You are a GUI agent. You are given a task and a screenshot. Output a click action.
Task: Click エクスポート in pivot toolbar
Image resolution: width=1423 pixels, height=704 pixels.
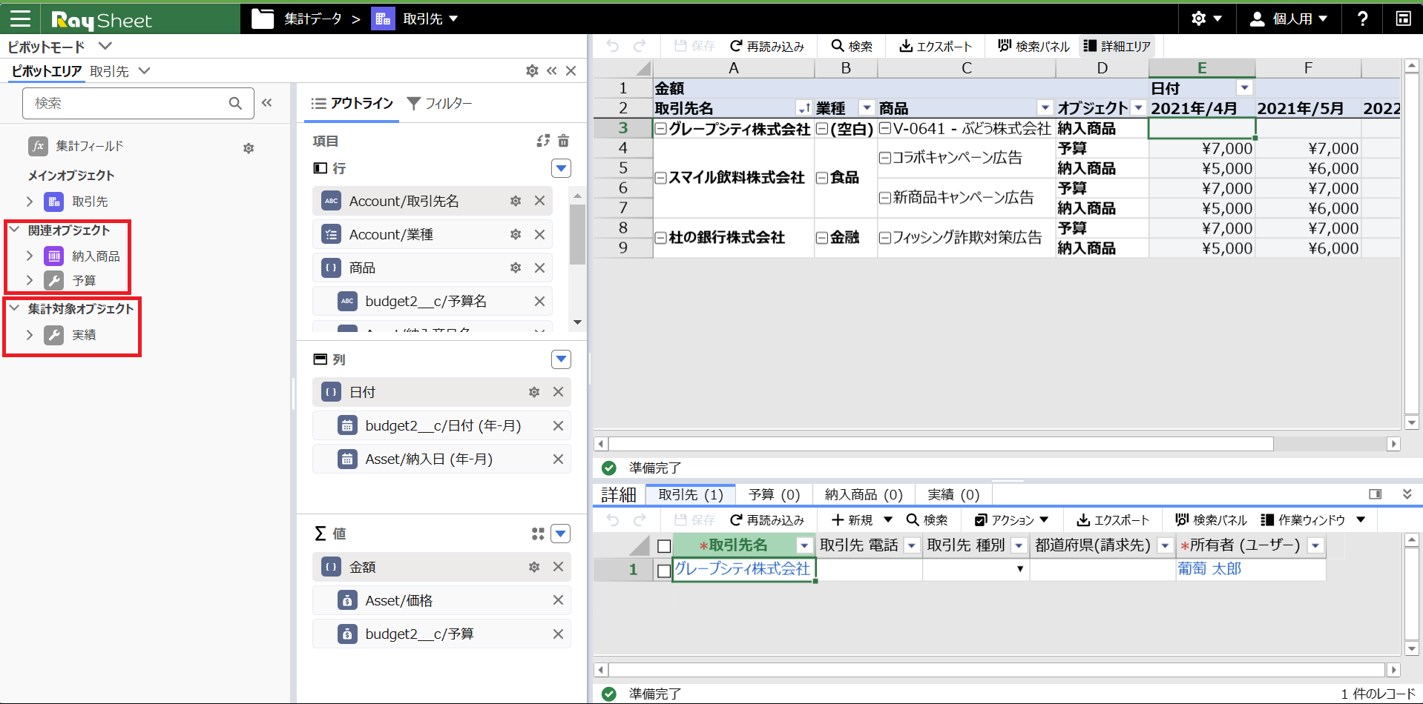click(x=936, y=46)
